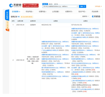Open the orange 16 badge in the sidebar
Screen dimensions: 105x97
7,30
